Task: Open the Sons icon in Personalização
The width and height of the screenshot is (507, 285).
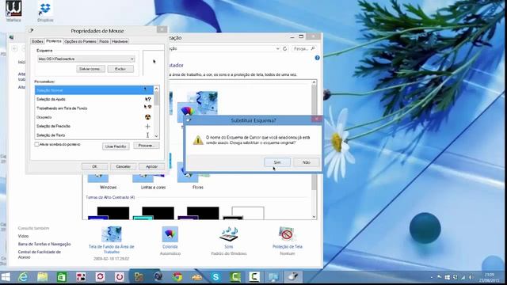Action: 229,234
